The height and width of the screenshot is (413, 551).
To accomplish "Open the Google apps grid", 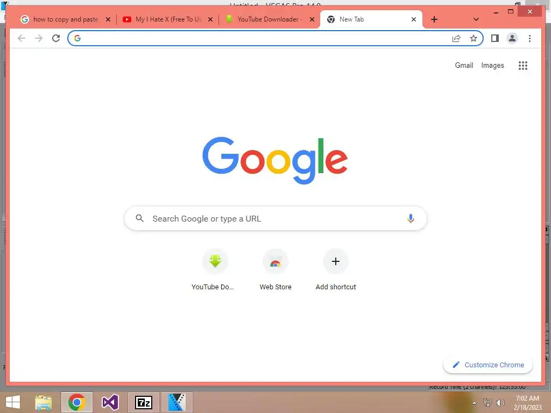I will 523,65.
